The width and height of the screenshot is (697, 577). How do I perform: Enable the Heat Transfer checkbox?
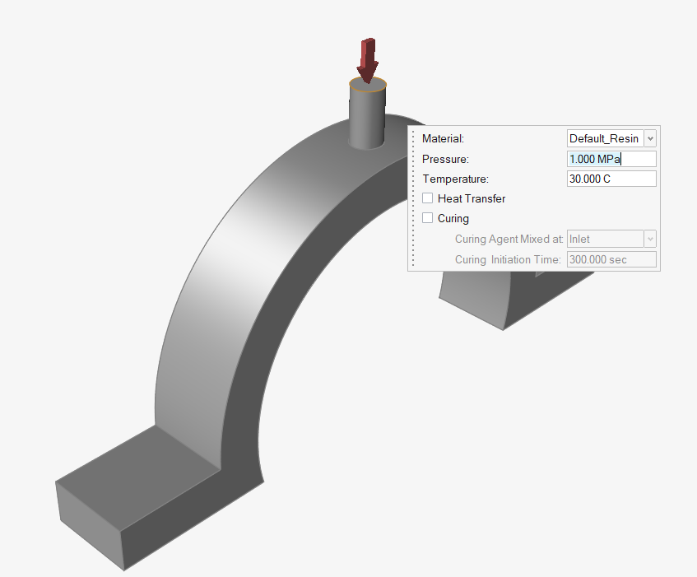point(427,198)
